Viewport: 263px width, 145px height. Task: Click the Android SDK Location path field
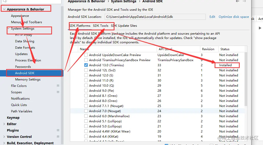(155, 17)
